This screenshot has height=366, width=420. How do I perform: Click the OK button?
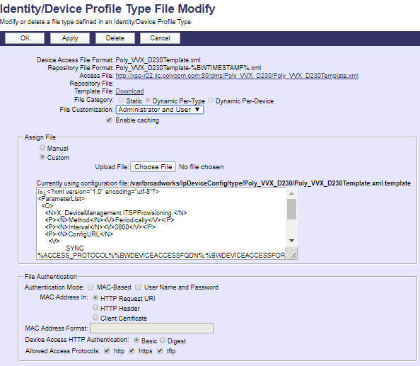point(25,38)
